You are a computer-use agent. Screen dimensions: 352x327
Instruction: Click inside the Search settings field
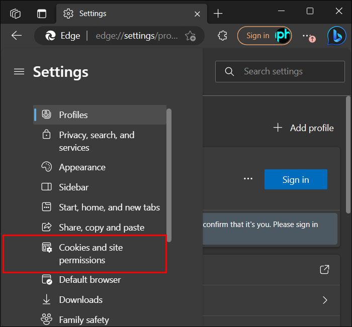[280, 71]
